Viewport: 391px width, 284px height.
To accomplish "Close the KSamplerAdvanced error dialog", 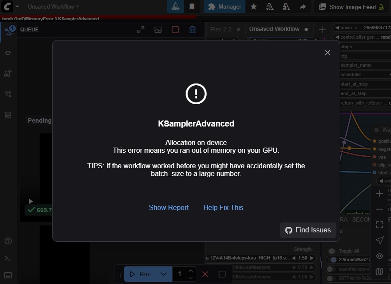I will [x=328, y=52].
